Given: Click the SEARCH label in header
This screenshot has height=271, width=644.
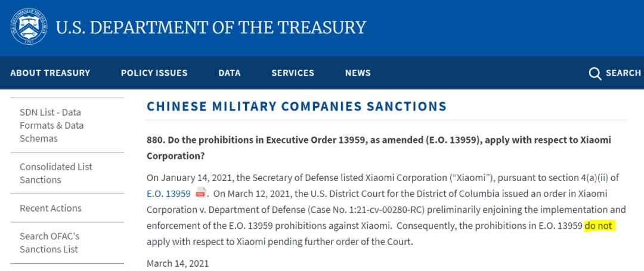Looking at the screenshot, I should pyautogui.click(x=623, y=73).
